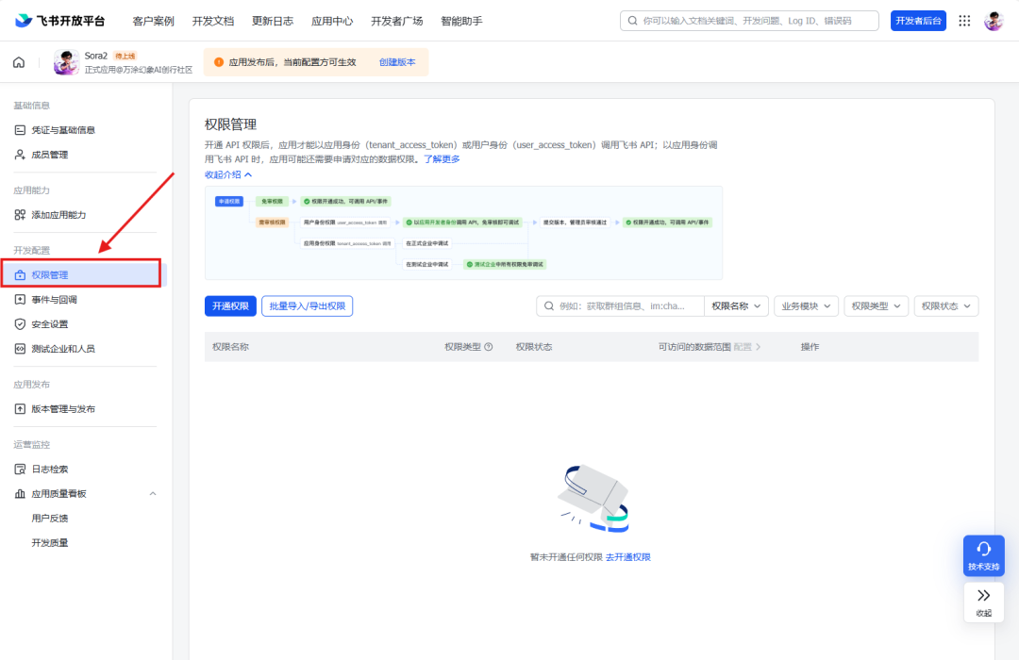
Task: Click the 添加应用能力 sidebar icon
Action: click(20, 215)
